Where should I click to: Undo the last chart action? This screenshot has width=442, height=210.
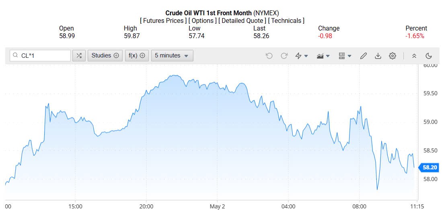269,56
